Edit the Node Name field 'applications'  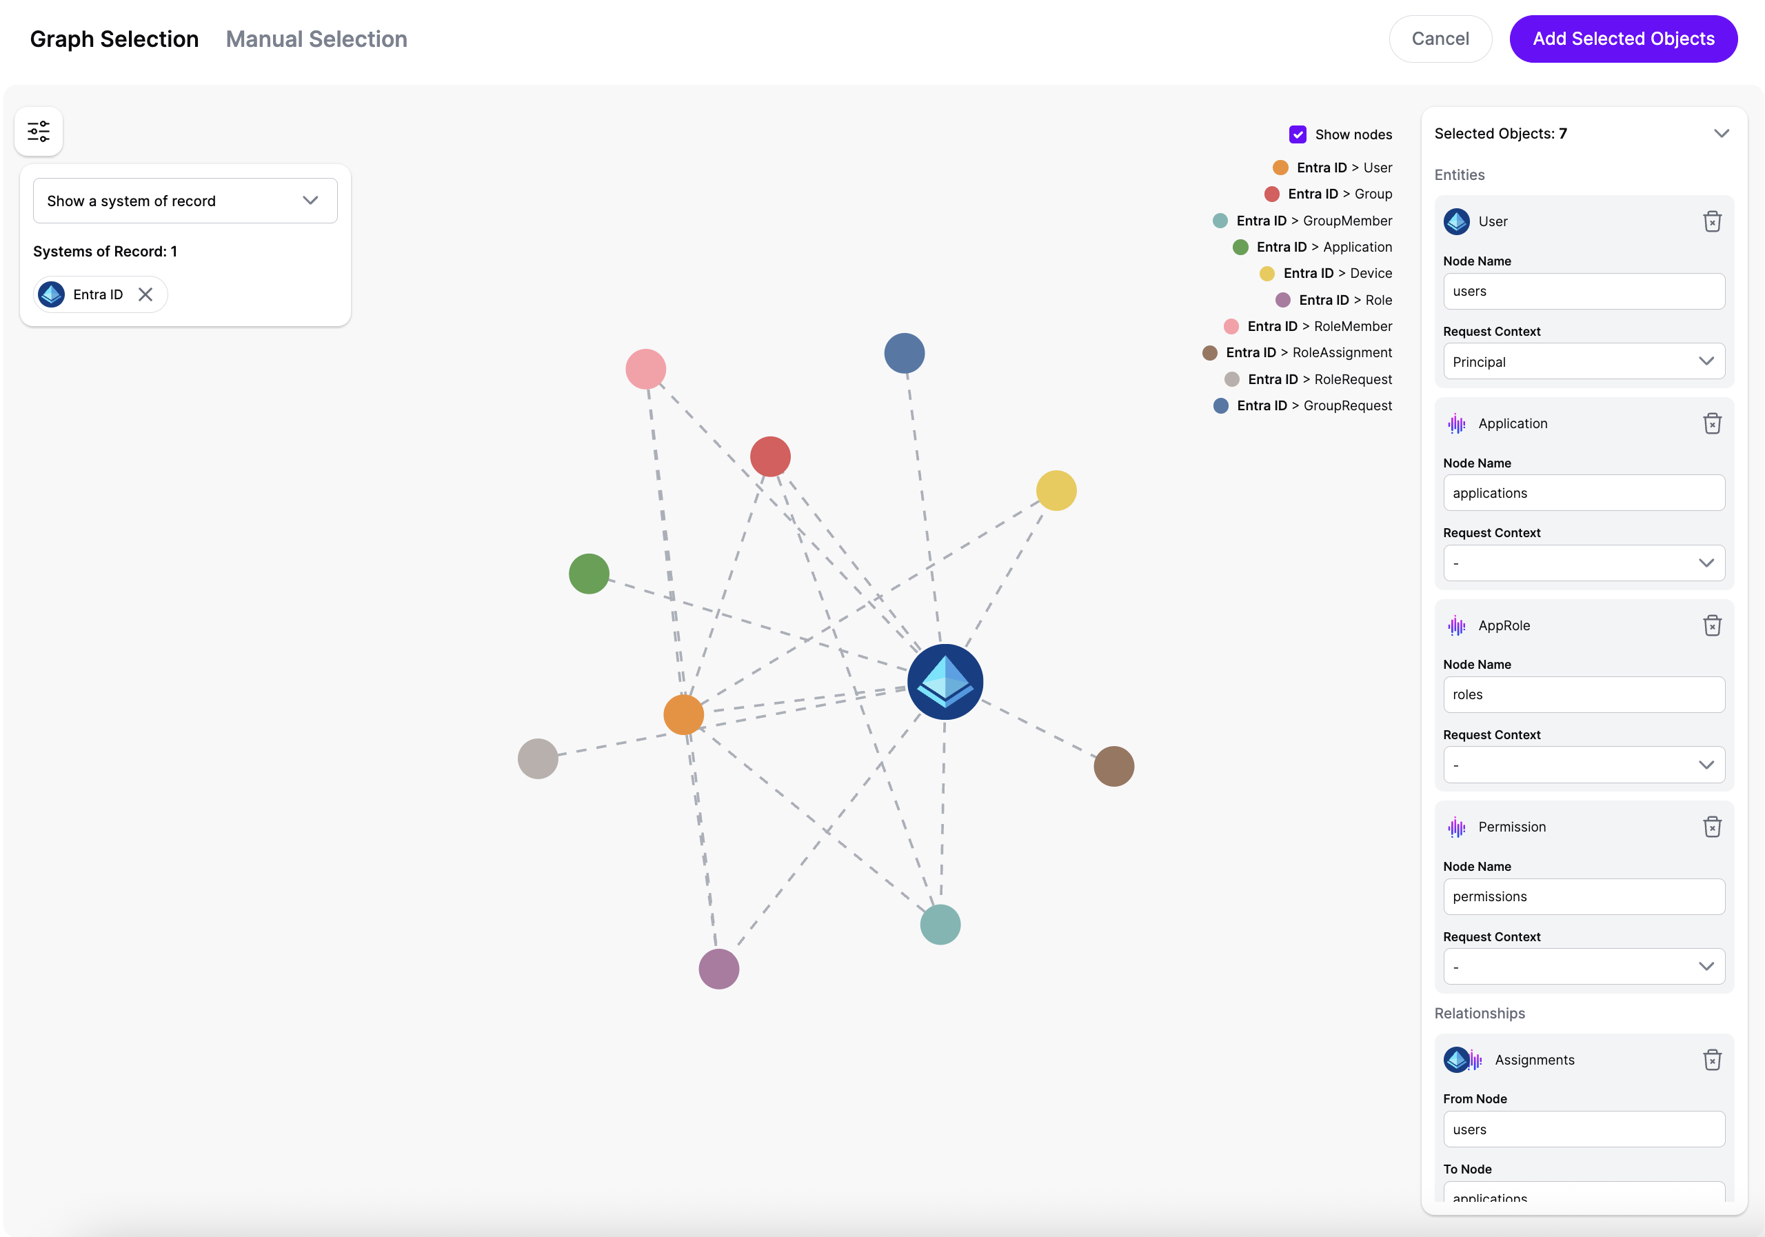click(x=1584, y=493)
